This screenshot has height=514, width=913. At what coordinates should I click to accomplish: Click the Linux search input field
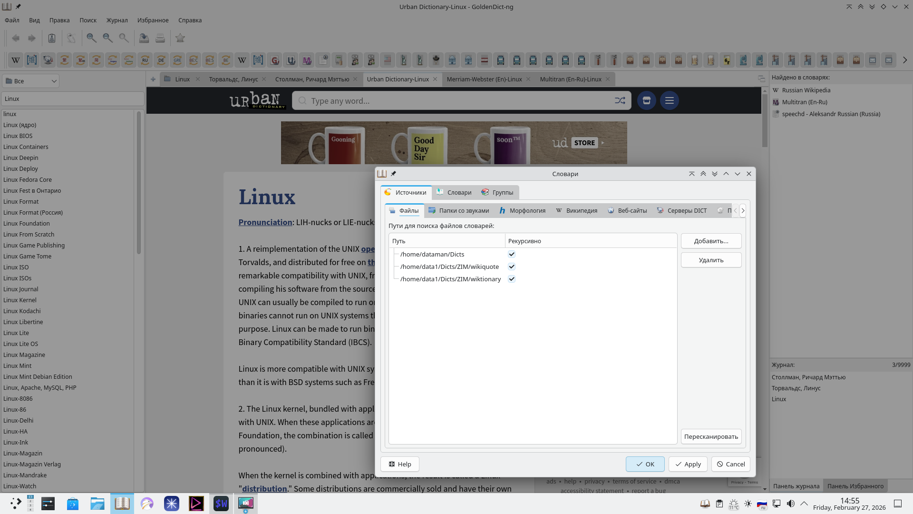point(72,99)
